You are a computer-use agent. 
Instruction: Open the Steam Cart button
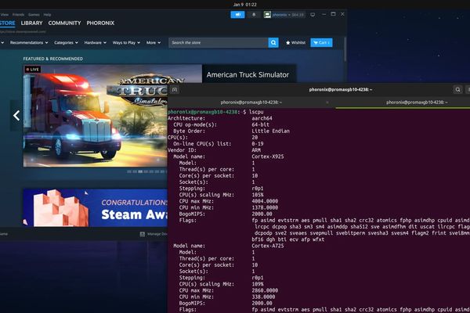(x=321, y=42)
